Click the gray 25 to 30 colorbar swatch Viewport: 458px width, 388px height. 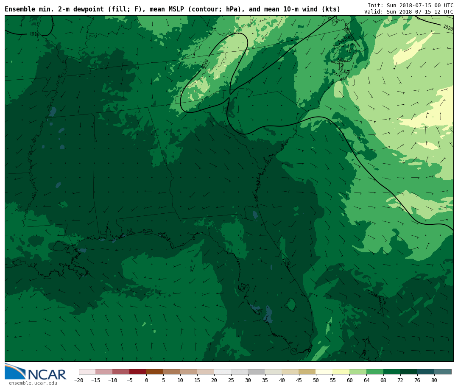click(x=239, y=372)
